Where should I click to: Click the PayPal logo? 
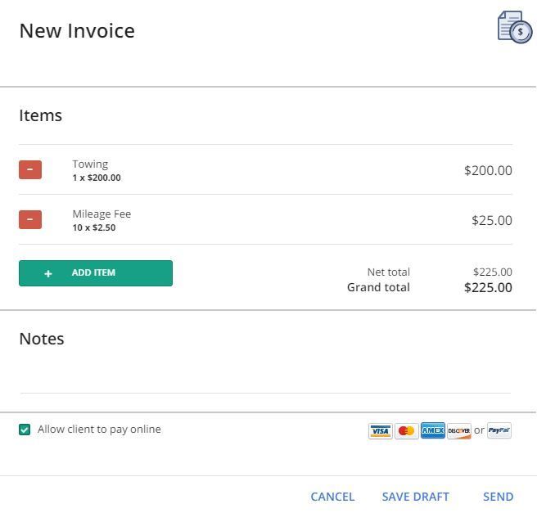point(499,430)
